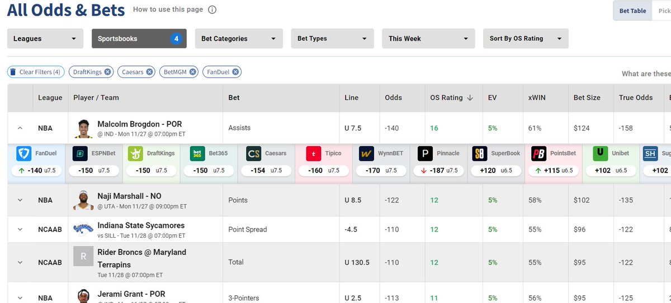Image resolution: width=671 pixels, height=303 pixels.
Task: Click SuperBook +120 u6.5 odds button
Action: click(495, 170)
